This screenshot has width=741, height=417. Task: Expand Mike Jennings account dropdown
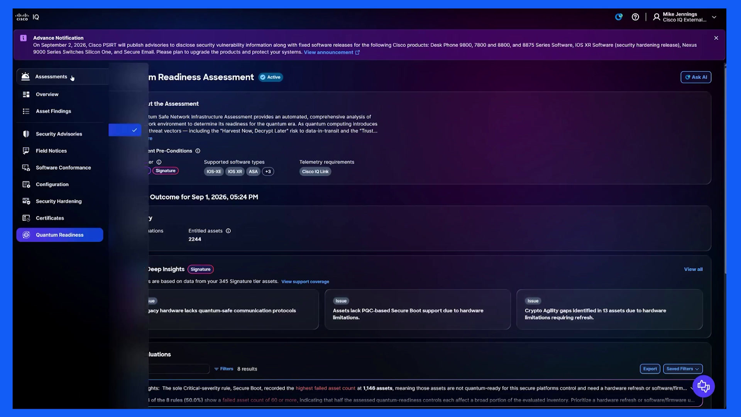(714, 17)
